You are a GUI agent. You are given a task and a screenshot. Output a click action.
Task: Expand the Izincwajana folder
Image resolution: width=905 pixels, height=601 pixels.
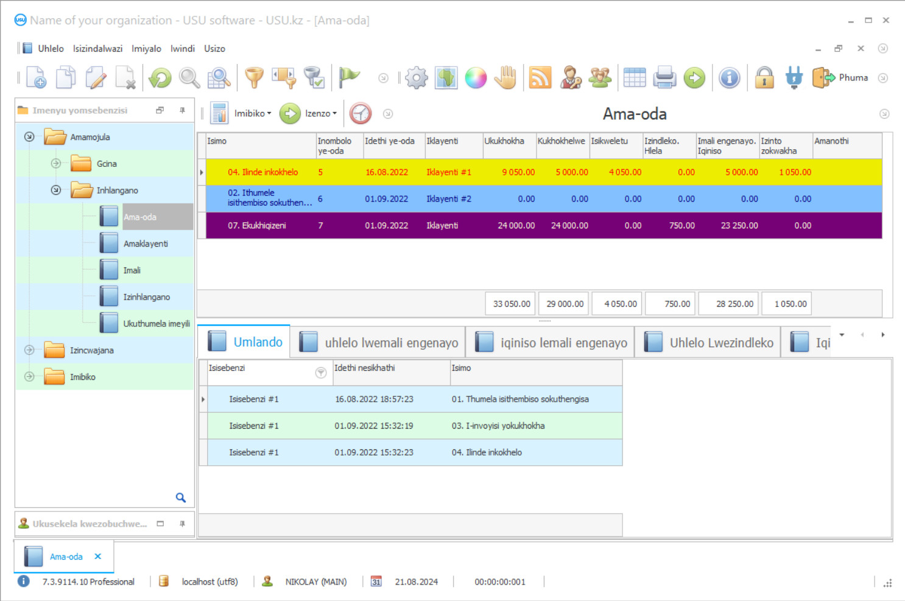coord(29,350)
